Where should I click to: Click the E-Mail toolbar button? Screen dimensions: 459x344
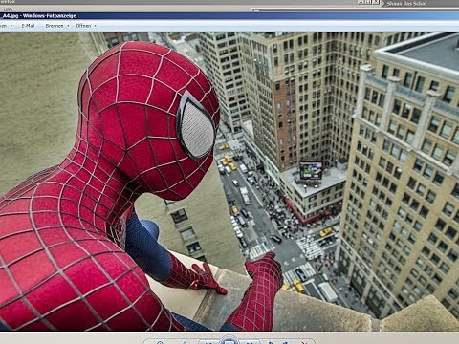28,26
